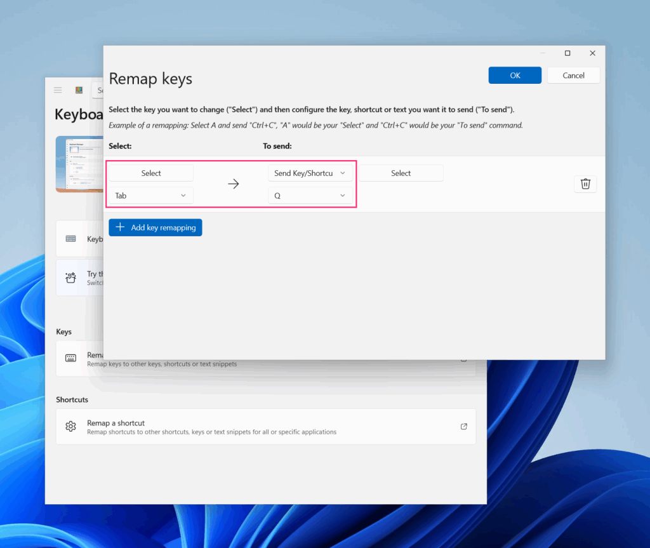Close the Remap keys window
650x548 pixels.
click(592, 53)
